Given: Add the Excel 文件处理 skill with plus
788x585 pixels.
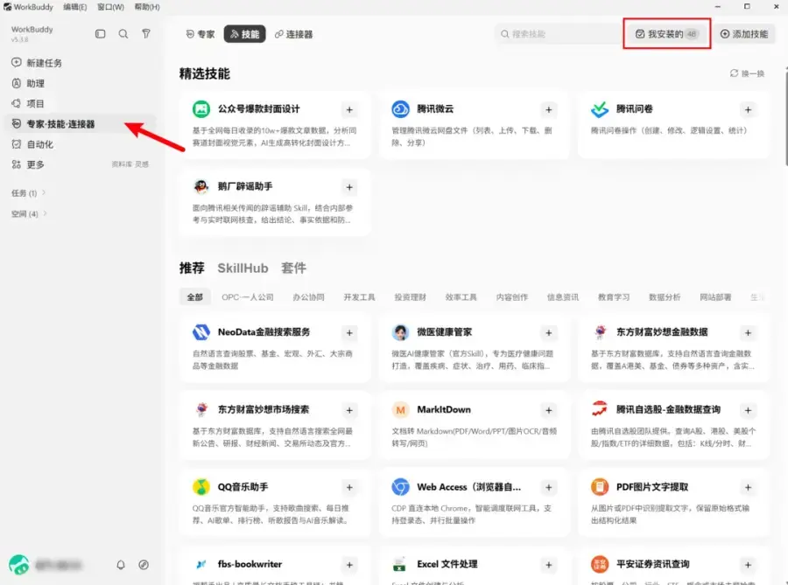Looking at the screenshot, I should pos(549,565).
